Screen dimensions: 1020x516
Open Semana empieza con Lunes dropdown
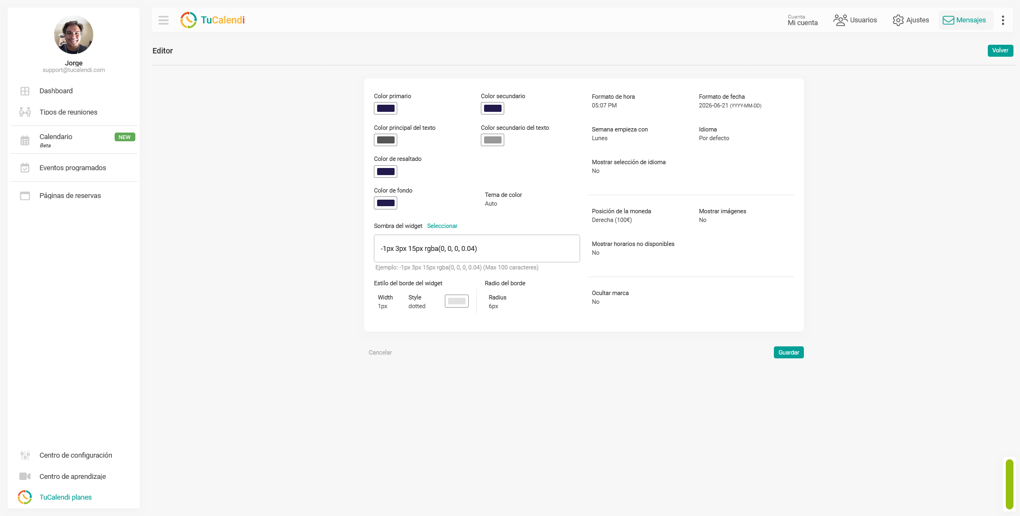click(619, 134)
